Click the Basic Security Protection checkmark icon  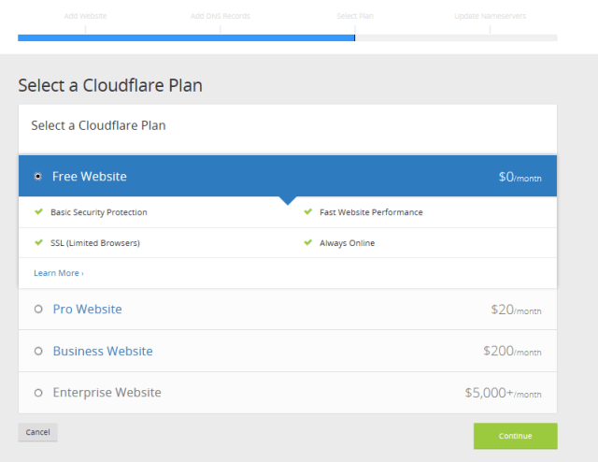(38, 212)
